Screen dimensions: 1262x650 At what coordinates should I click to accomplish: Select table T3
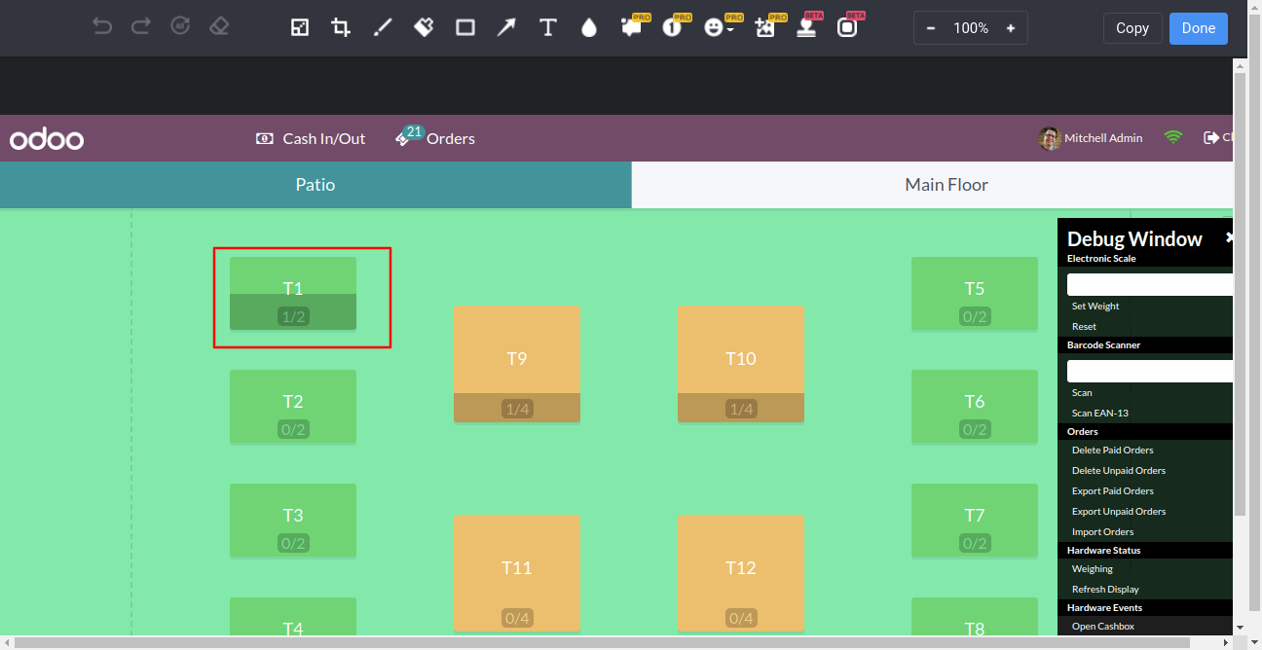point(293,521)
